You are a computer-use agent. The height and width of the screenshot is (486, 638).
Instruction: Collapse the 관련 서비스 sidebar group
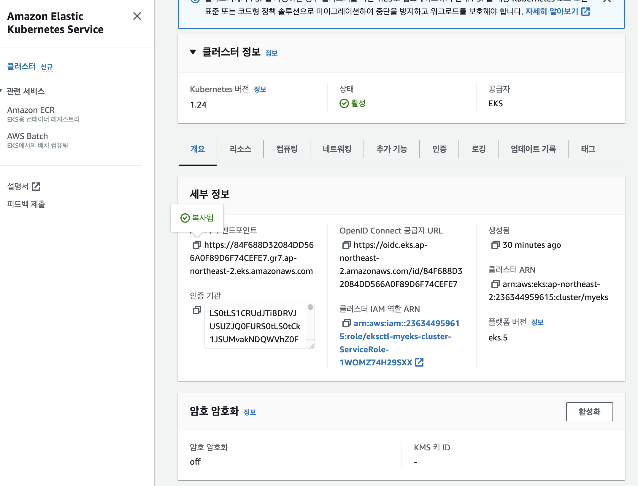(x=1, y=91)
